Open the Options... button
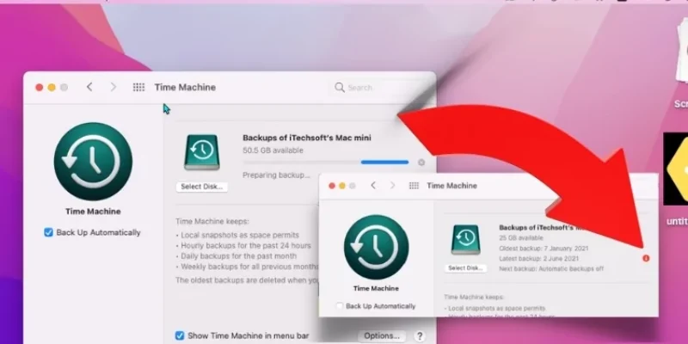The image size is (688, 344). 382,336
